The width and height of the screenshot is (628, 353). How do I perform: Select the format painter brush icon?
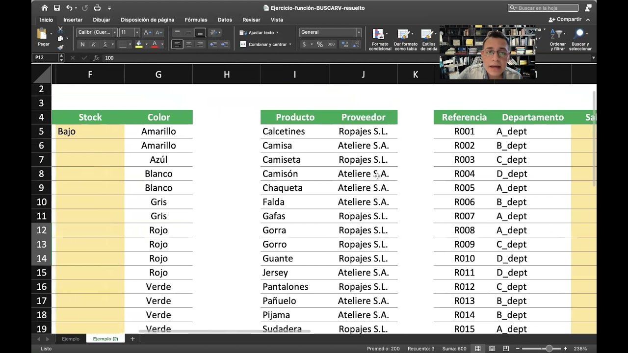coord(60,47)
